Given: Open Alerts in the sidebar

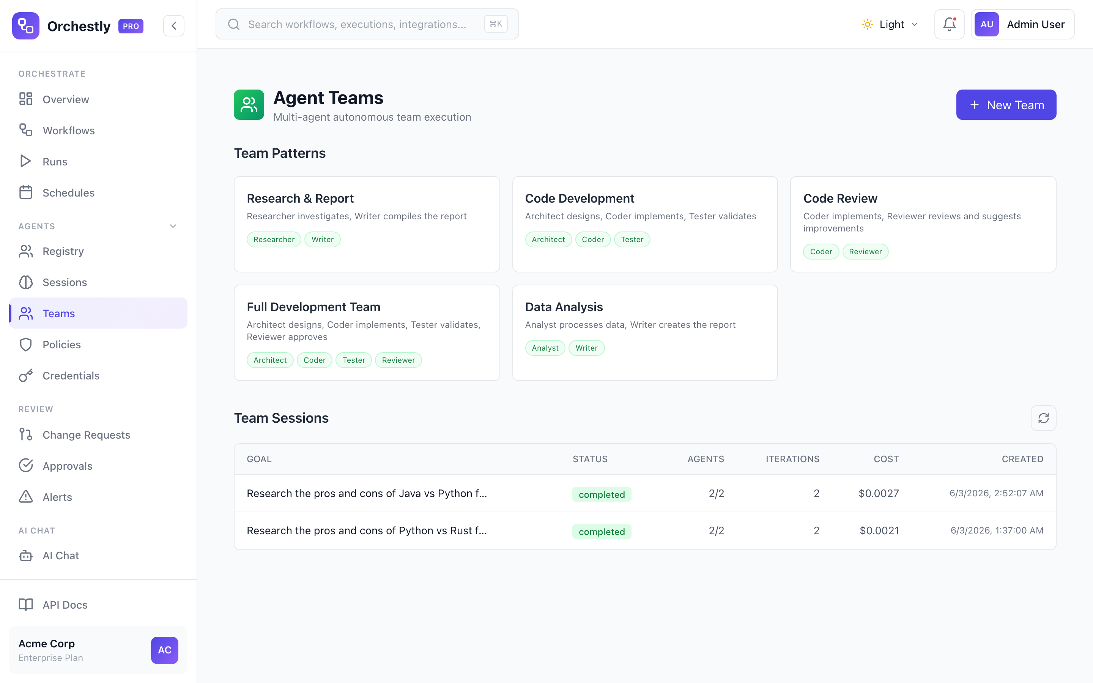Looking at the screenshot, I should pos(98,497).
